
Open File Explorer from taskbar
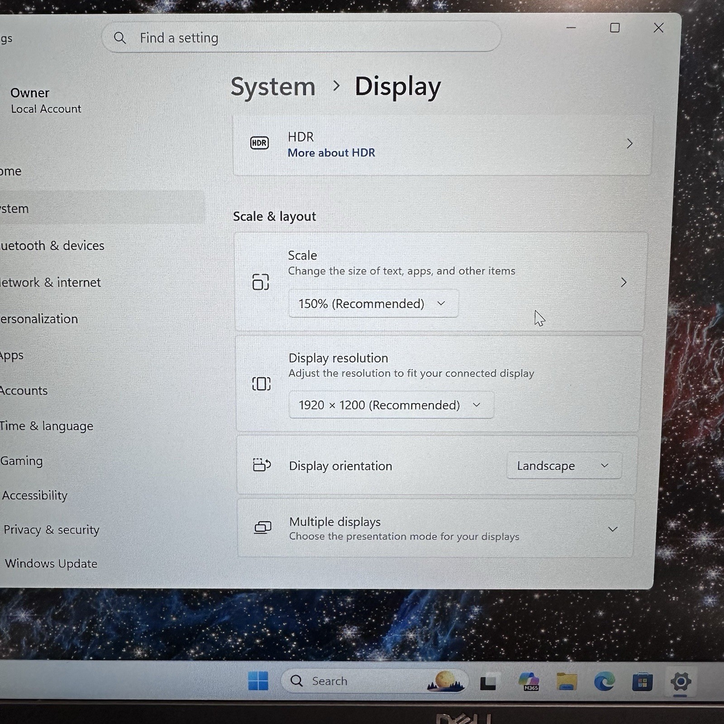pos(567,681)
